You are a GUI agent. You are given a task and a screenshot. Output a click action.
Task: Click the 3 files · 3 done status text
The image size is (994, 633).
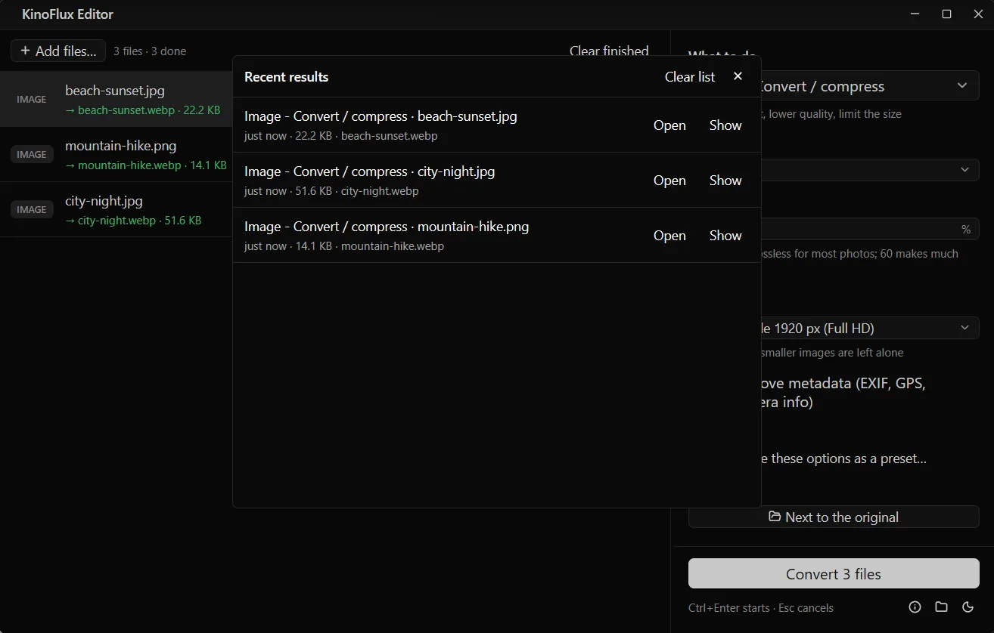point(150,51)
